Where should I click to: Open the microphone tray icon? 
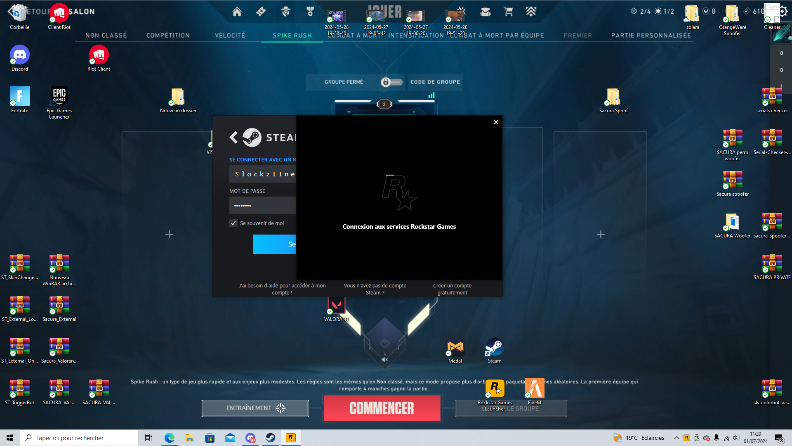717,438
